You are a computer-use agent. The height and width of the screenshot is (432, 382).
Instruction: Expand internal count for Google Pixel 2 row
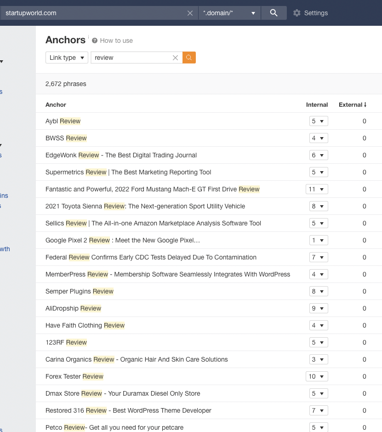tap(319, 240)
